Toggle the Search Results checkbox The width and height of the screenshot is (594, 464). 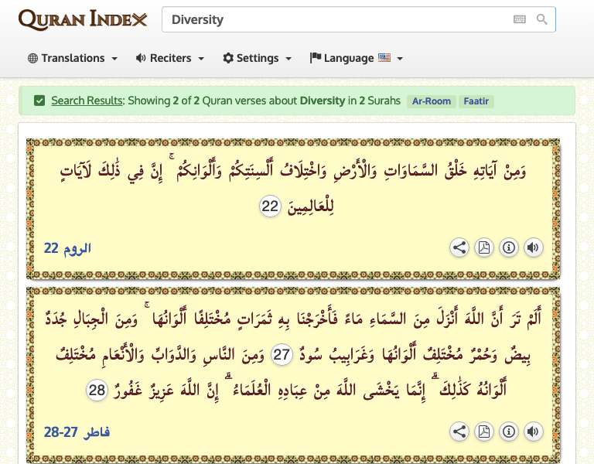39,101
